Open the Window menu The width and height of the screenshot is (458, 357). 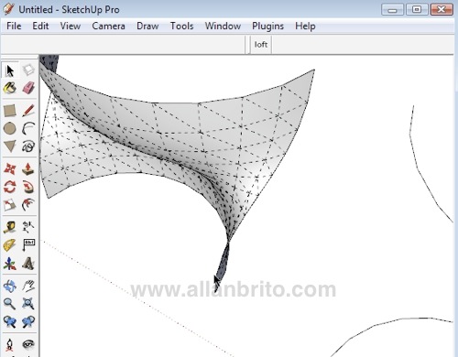pos(223,26)
